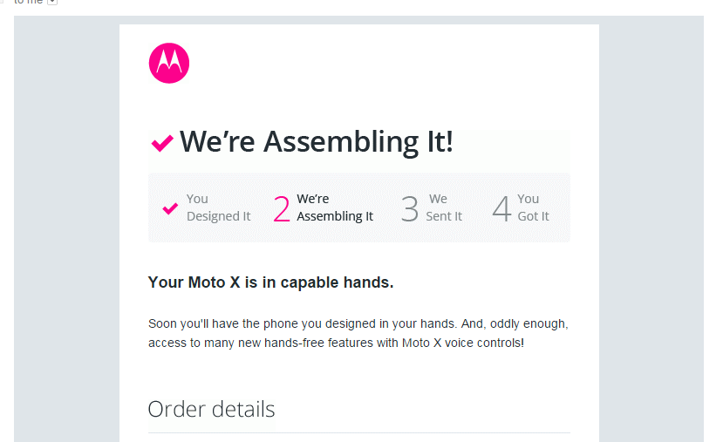
Task: Click the divider line under Order details
Action: (358, 432)
